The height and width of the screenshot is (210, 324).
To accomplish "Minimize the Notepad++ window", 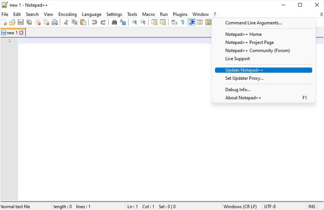I will [x=283, y=5].
